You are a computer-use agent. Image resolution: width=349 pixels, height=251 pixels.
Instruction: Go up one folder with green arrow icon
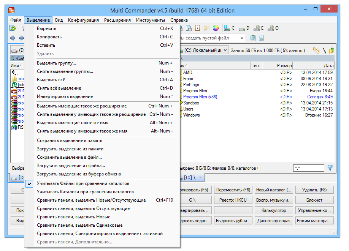pos(332,50)
